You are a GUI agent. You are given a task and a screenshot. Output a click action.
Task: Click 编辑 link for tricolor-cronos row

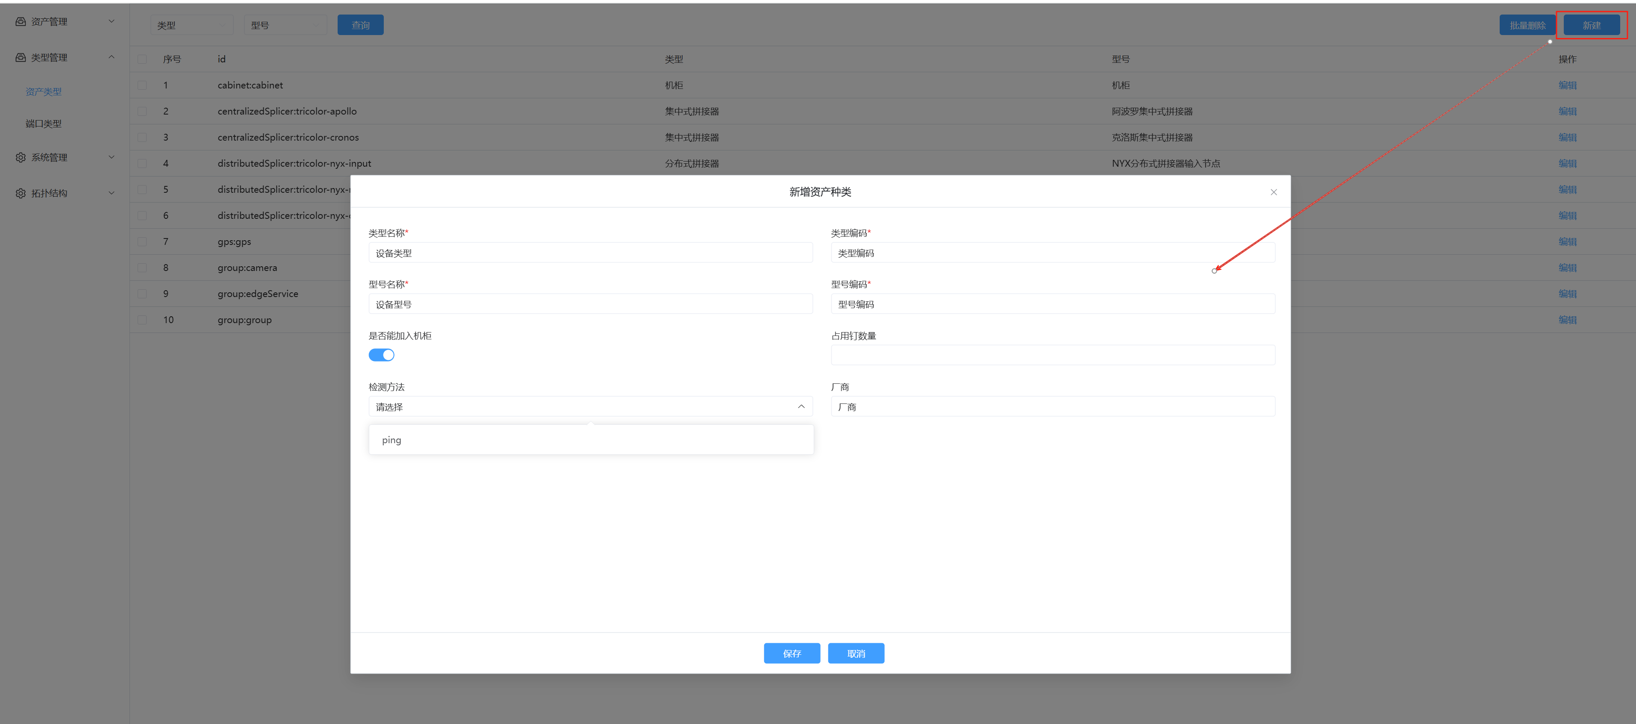1568,137
